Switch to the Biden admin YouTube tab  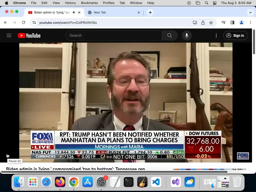tap(54, 12)
